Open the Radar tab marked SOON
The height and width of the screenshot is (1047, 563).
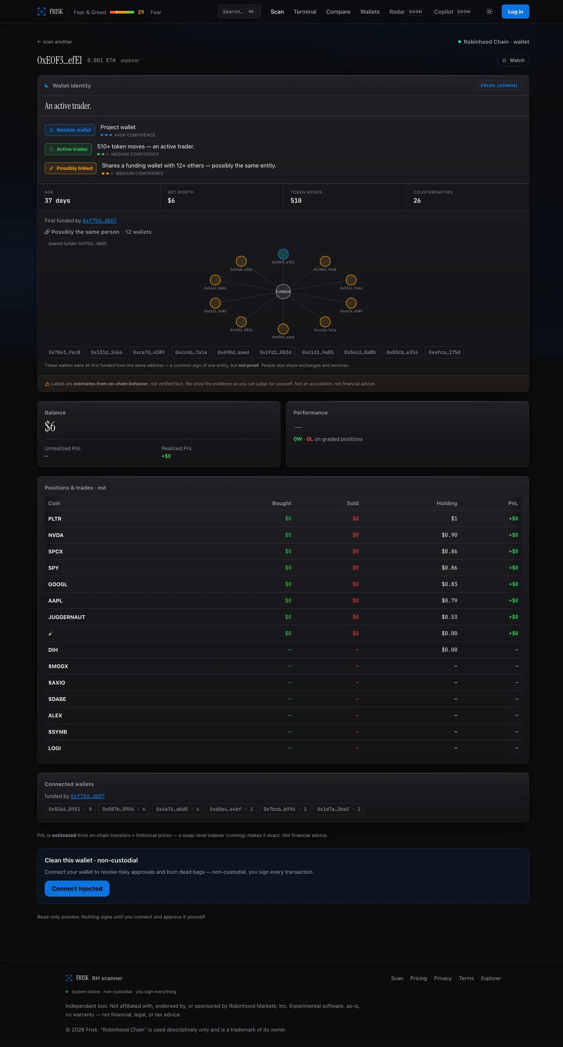click(x=407, y=12)
